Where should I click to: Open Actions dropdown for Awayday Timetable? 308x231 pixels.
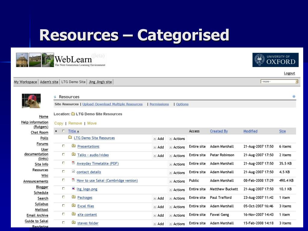[x=177, y=164]
